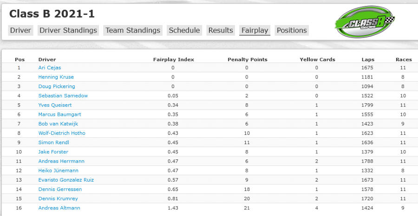Viewport: 418px width, 216px height.
Task: Click the Class B 2021-1 heading
Action: point(52,14)
